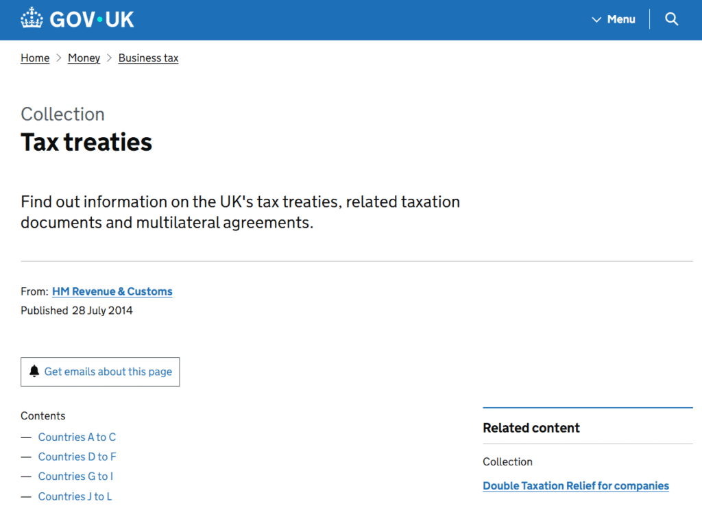Screen dimensions: 702x508
Task: Click the Related content heading
Action: [x=531, y=428]
